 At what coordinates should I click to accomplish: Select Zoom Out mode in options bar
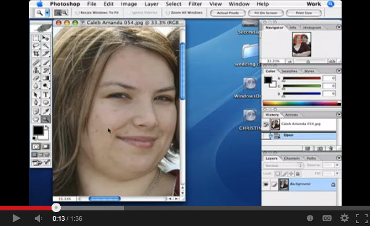[x=64, y=13]
